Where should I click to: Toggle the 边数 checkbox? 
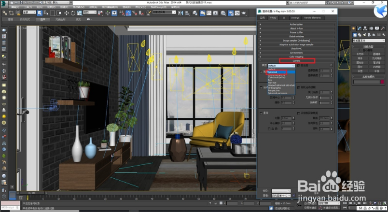point(269,129)
